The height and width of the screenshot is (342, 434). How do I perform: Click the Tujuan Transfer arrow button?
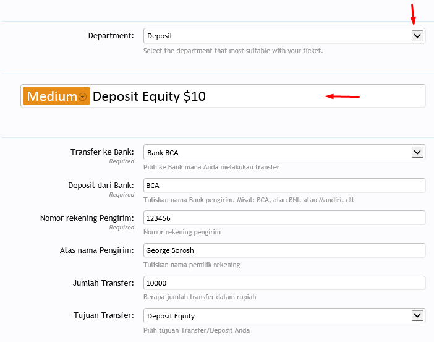(x=417, y=316)
